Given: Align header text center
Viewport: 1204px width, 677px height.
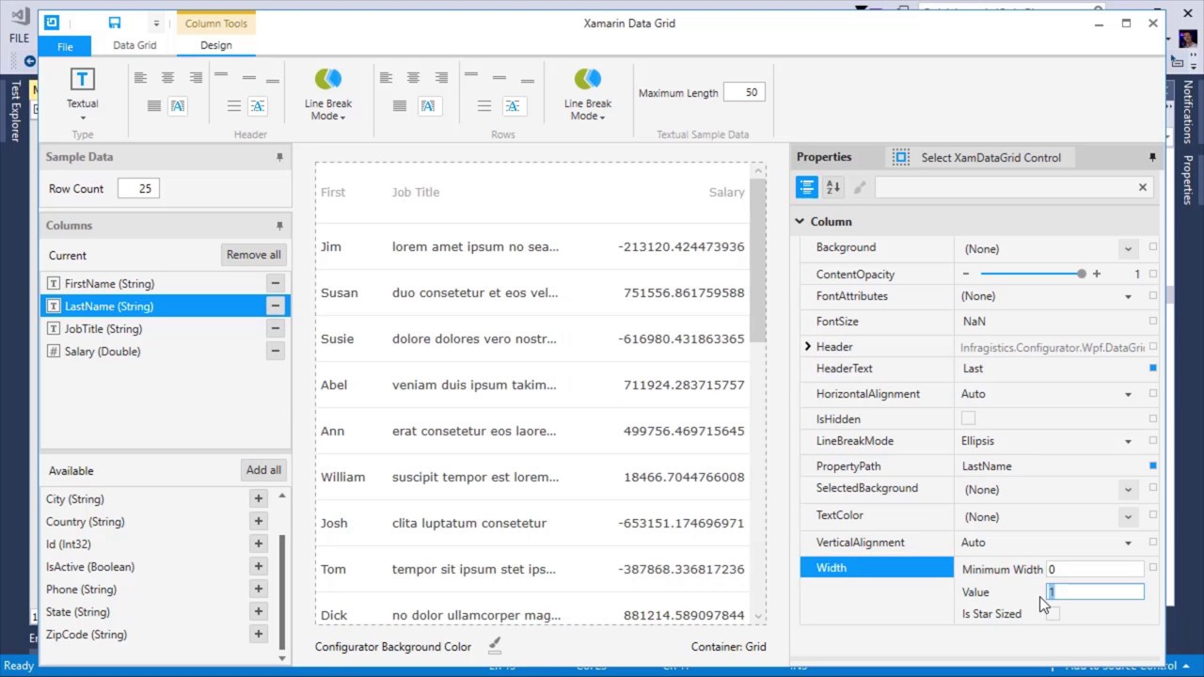Looking at the screenshot, I should click(167, 78).
